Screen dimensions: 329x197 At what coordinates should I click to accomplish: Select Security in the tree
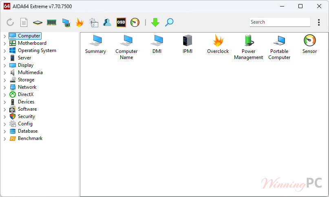click(22, 116)
